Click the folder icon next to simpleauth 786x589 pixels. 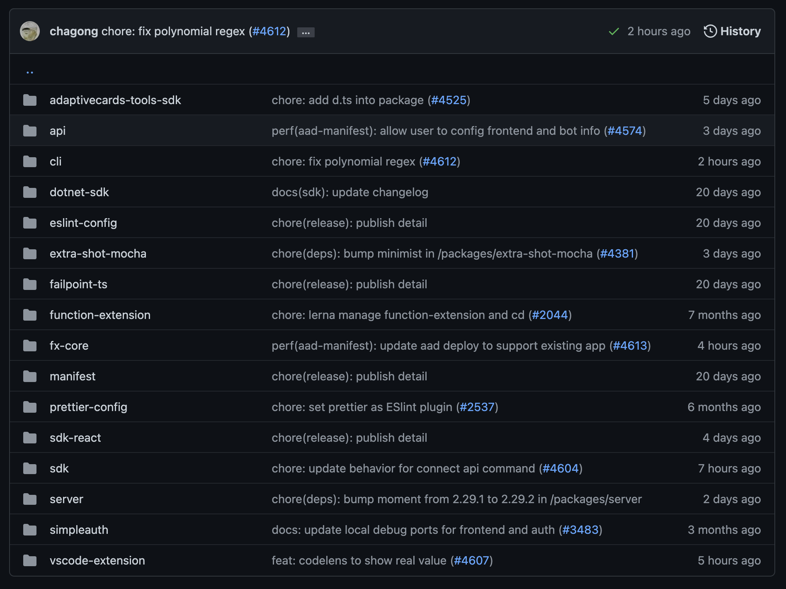(x=30, y=530)
